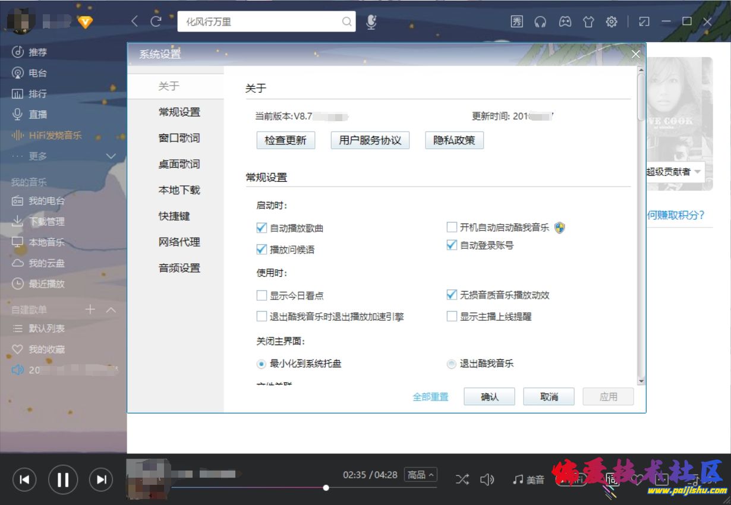Activate the voice search microphone icon
The height and width of the screenshot is (505, 731).
[x=371, y=21]
